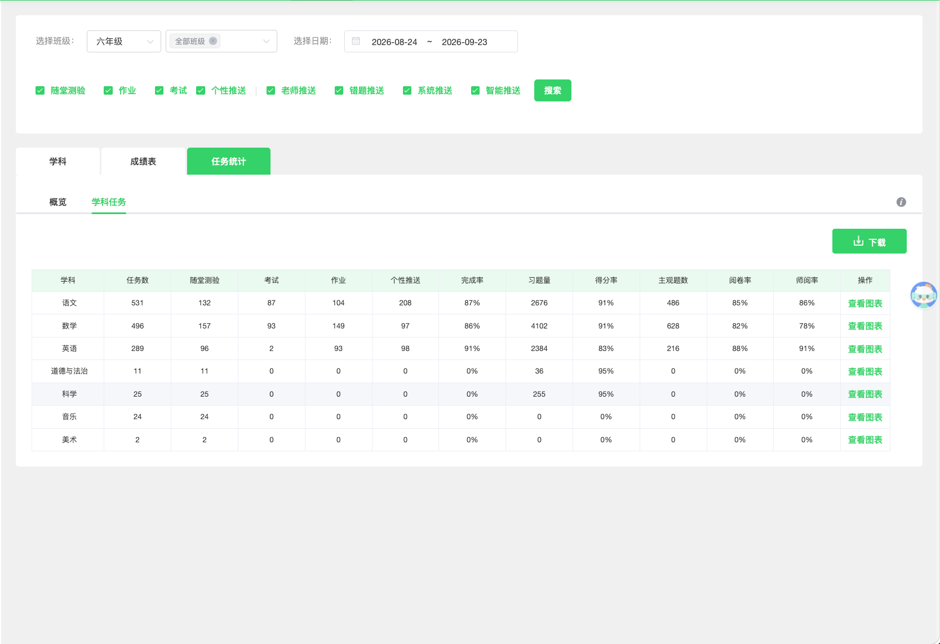
Task: Toggle the 错题推送 checkbox
Action: [339, 91]
